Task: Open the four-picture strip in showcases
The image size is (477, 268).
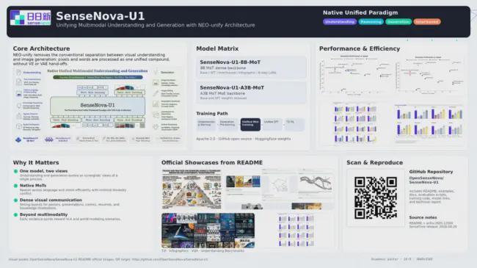Action: point(243,181)
